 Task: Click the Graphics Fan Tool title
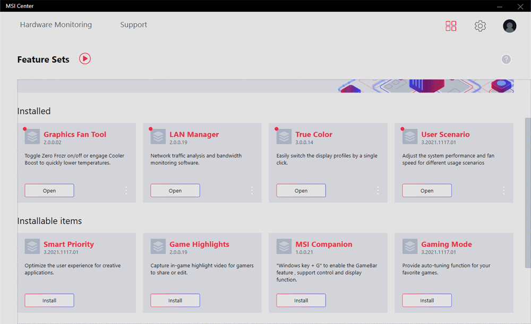[x=75, y=134]
